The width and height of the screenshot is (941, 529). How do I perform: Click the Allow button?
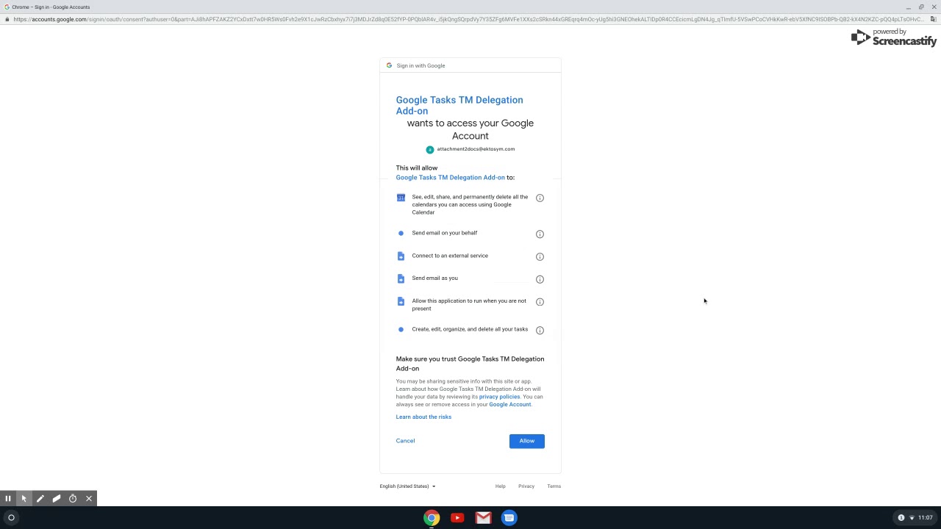click(x=527, y=441)
